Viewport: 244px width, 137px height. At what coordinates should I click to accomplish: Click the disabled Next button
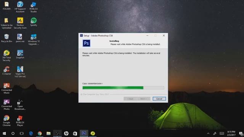tap(144, 99)
